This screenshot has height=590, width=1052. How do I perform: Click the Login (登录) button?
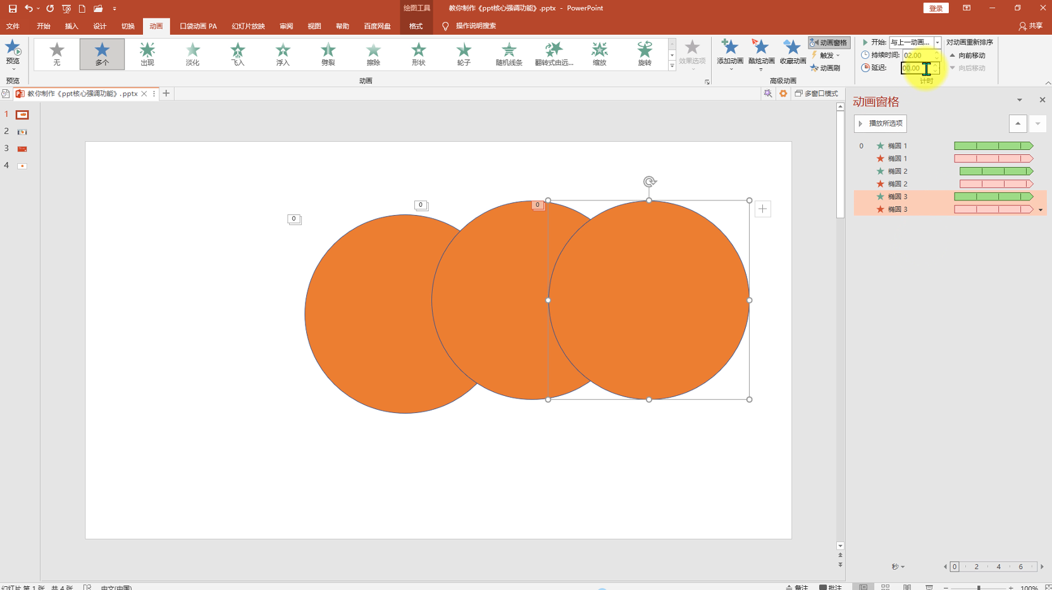pyautogui.click(x=936, y=8)
